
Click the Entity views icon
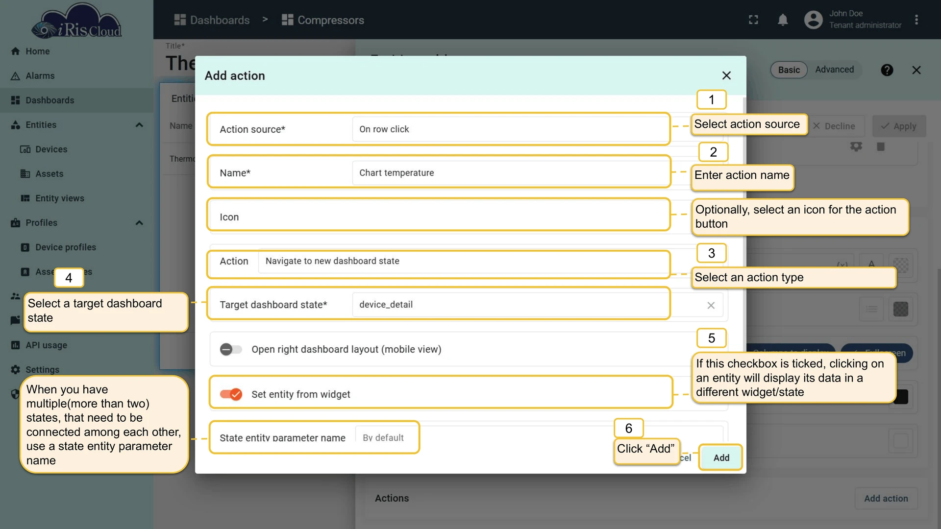point(25,198)
